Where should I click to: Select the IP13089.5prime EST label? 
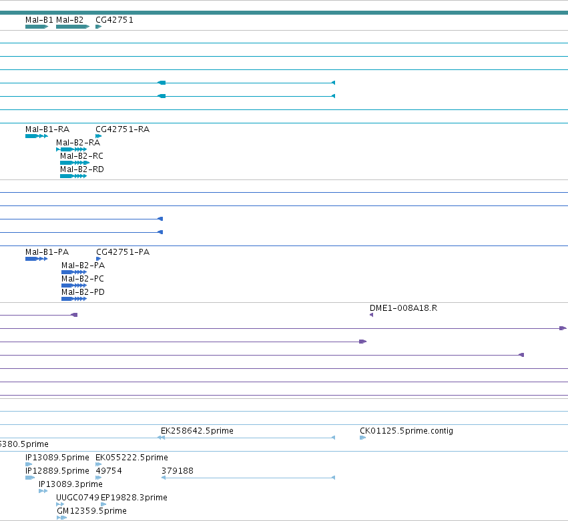57,458
